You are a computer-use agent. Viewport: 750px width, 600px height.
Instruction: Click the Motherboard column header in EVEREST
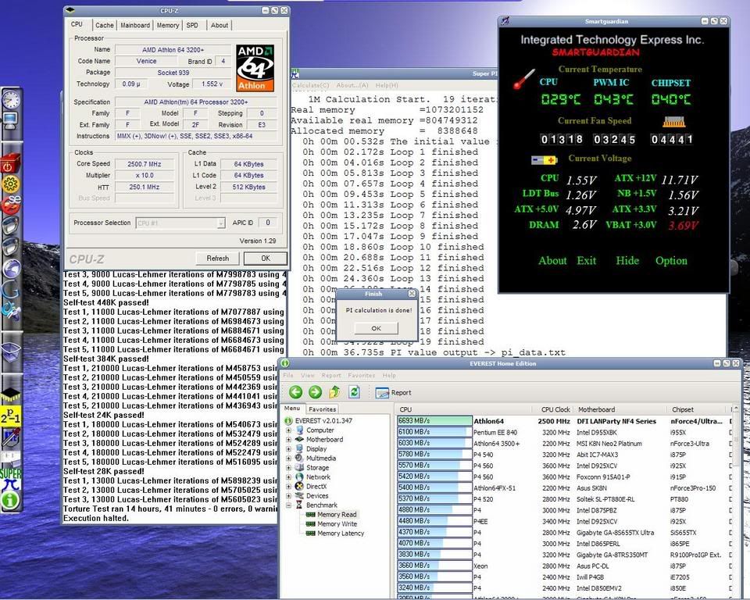click(x=620, y=409)
